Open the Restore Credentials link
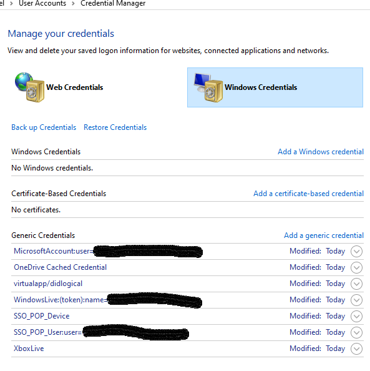This screenshot has height=371, width=370. (115, 127)
